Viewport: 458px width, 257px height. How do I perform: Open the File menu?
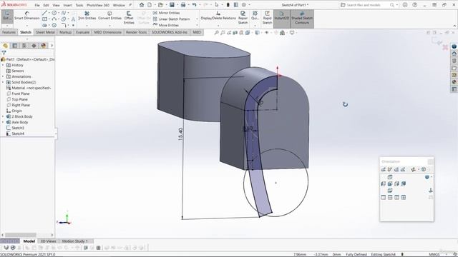pos(37,5)
